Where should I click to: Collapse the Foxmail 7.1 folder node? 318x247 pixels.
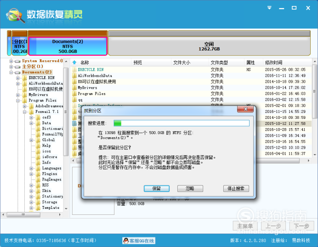click(24, 112)
